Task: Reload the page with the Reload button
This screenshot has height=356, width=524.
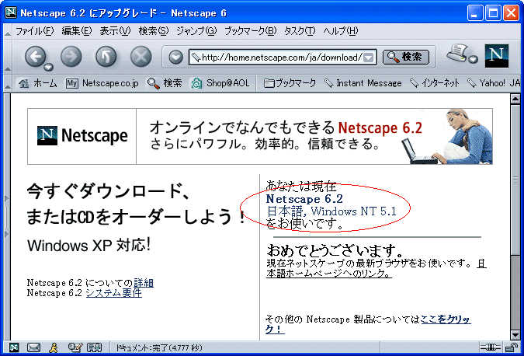Action: pyautogui.click(x=106, y=56)
